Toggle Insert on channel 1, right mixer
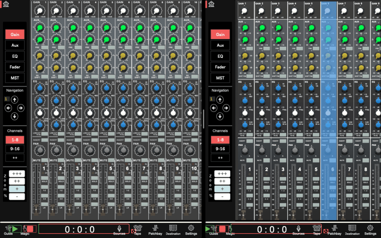 pos(250,141)
